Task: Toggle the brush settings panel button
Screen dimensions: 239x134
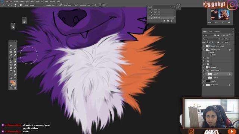Action: pyautogui.click(x=21, y=5)
